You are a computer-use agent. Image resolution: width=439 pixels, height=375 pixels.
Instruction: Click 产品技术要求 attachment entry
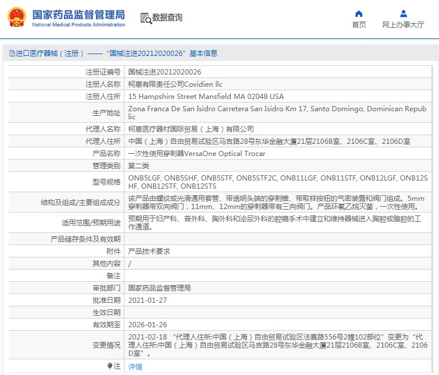(149, 251)
